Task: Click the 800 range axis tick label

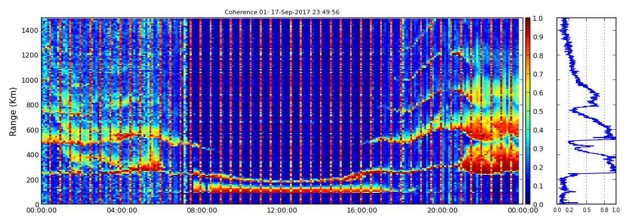Action: [32, 105]
